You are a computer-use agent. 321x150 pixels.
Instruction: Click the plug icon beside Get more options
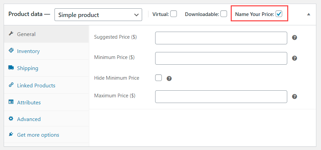point(11,134)
